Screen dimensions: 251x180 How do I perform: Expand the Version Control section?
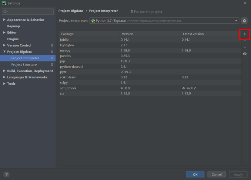4,45
